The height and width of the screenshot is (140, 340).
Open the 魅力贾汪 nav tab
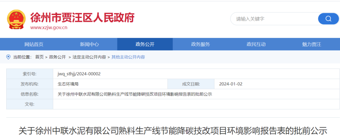click(x=311, y=44)
